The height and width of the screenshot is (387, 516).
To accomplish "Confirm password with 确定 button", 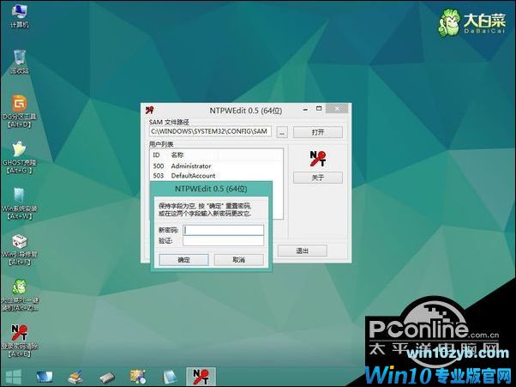I will click(x=183, y=259).
